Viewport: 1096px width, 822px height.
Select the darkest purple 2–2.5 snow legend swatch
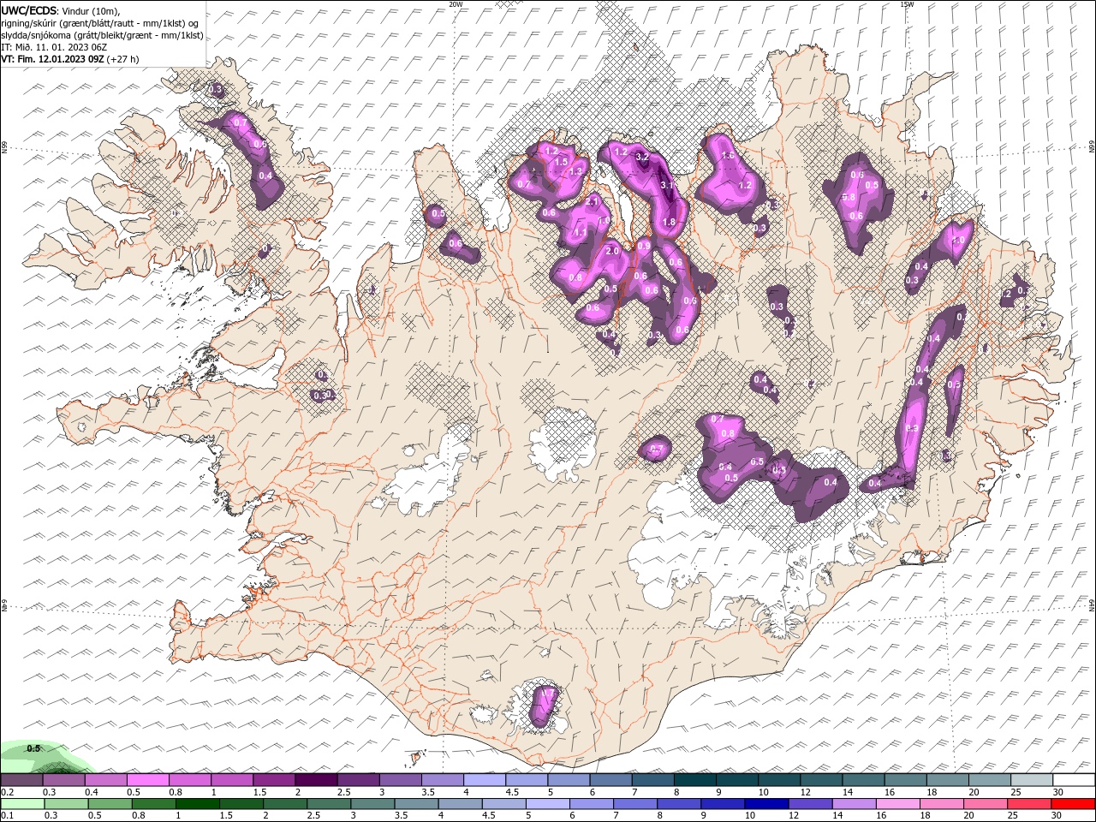click(x=316, y=780)
